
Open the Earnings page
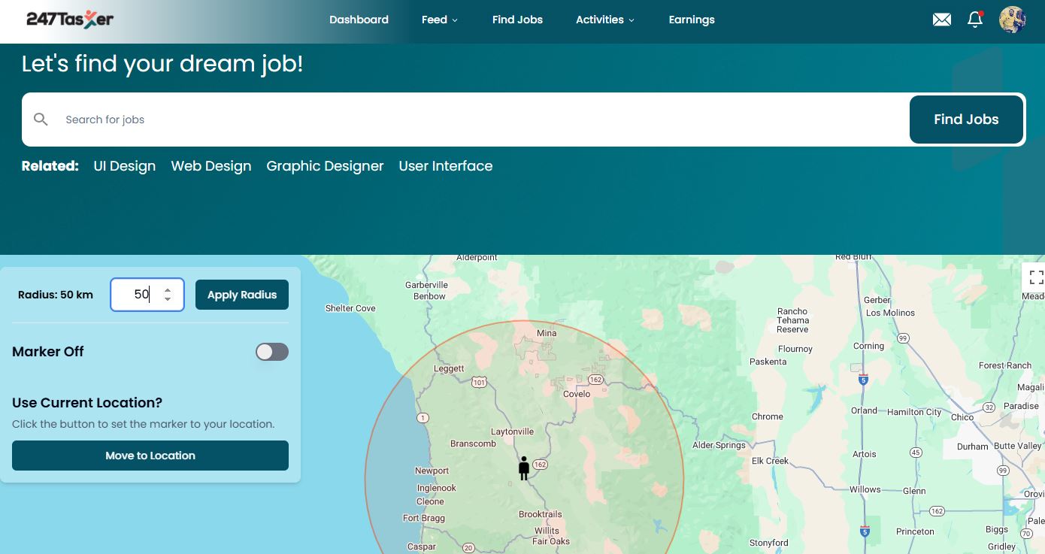click(692, 20)
